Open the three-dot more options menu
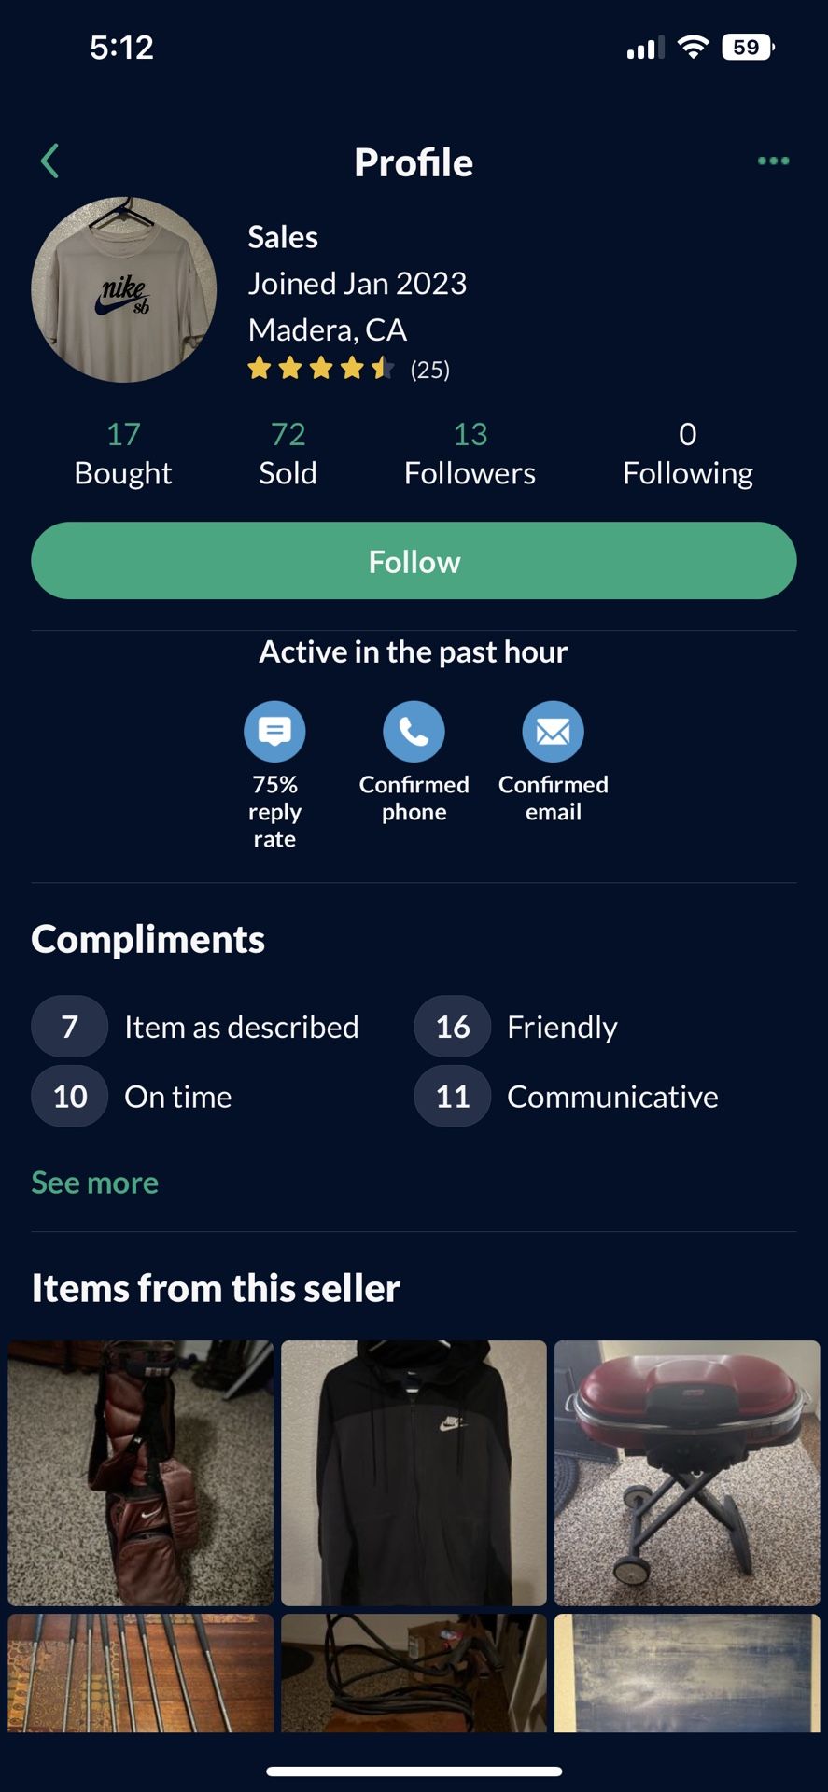 pos(773,161)
